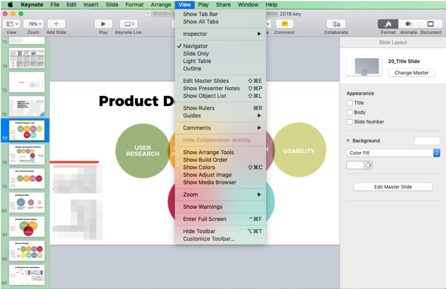Choose Show Media Browser
The image size is (446, 289).
[220, 182]
